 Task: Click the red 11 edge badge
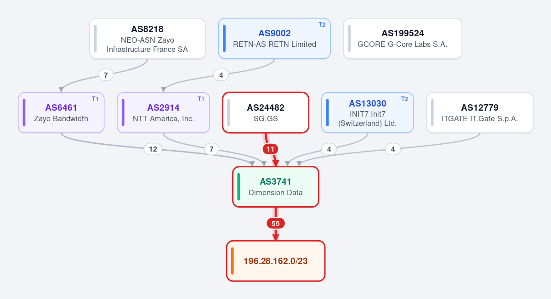point(270,149)
